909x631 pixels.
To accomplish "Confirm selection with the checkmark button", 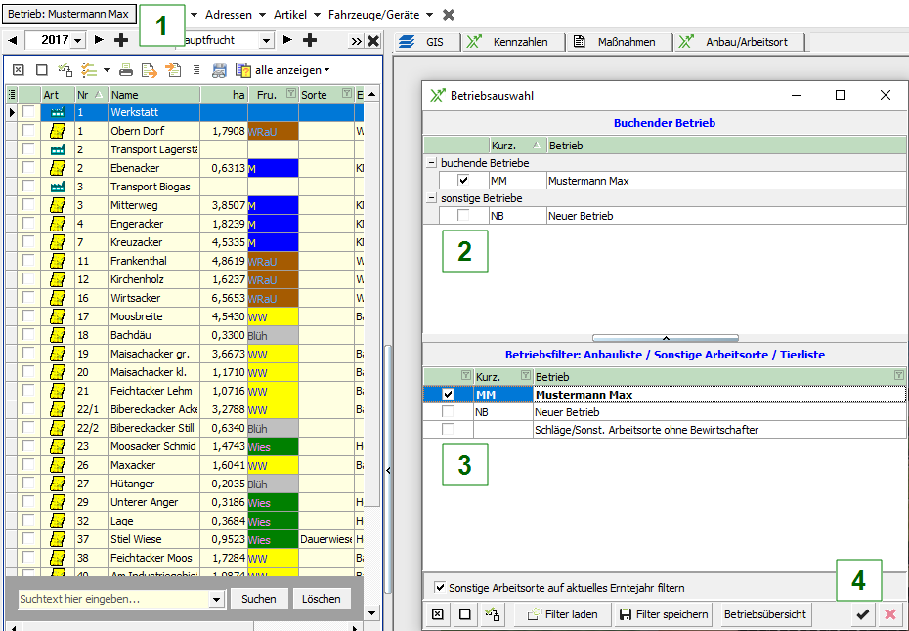I will coord(862,614).
